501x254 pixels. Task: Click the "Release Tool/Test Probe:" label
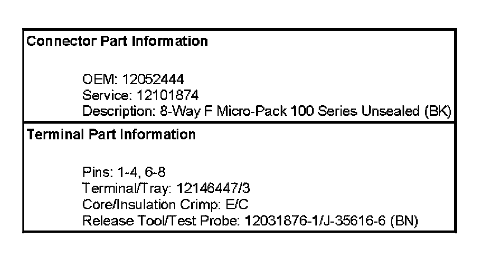pyautogui.click(x=161, y=220)
